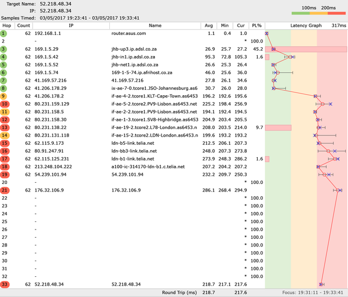This screenshot has width=348, height=297.
Task: Select ldn-bb3-link.telia.net hostname
Action: point(134,151)
